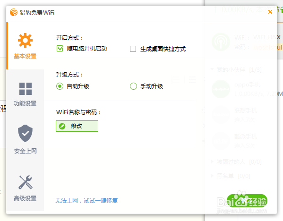The image size is (283, 221).
Task: Open the 安全上网 shield icon
Action: tap(25, 133)
